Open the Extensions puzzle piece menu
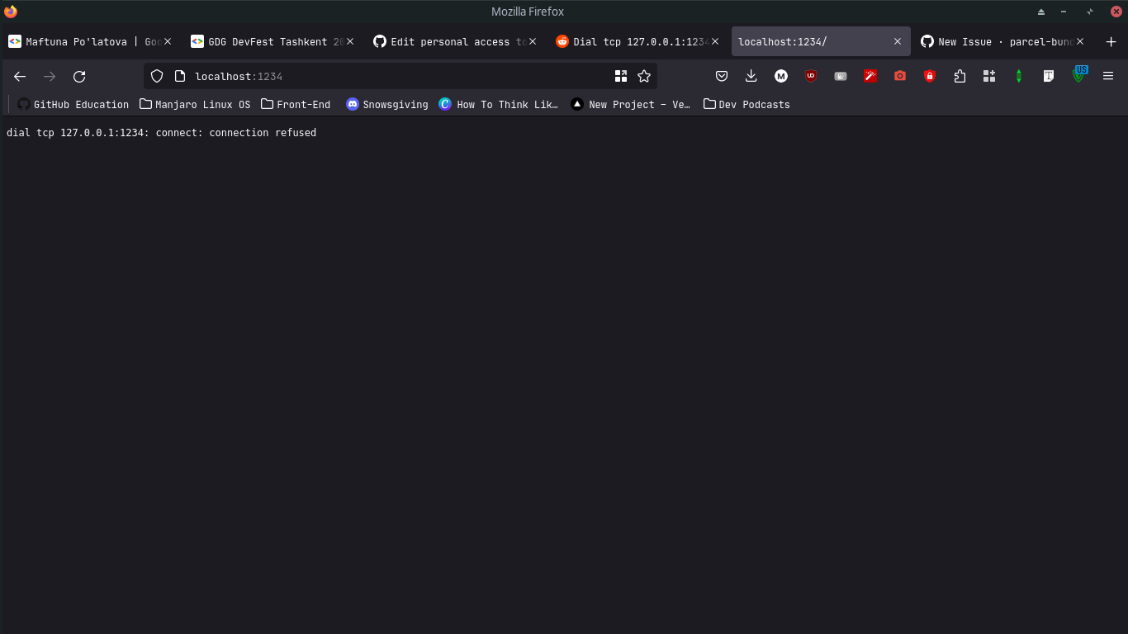The width and height of the screenshot is (1128, 634). [960, 76]
